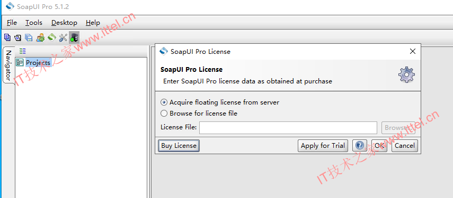Image resolution: width=453 pixels, height=198 pixels.
Task: Click the new SOAP project toolbar icon
Action: click(x=7, y=37)
